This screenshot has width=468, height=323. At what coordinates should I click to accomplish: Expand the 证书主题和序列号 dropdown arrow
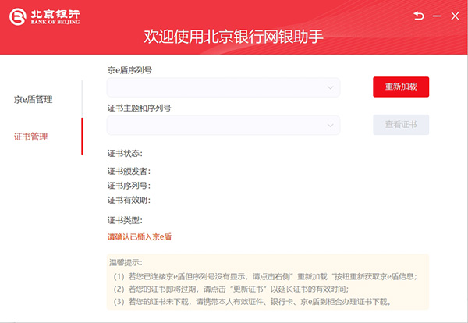pyautogui.click(x=330, y=125)
